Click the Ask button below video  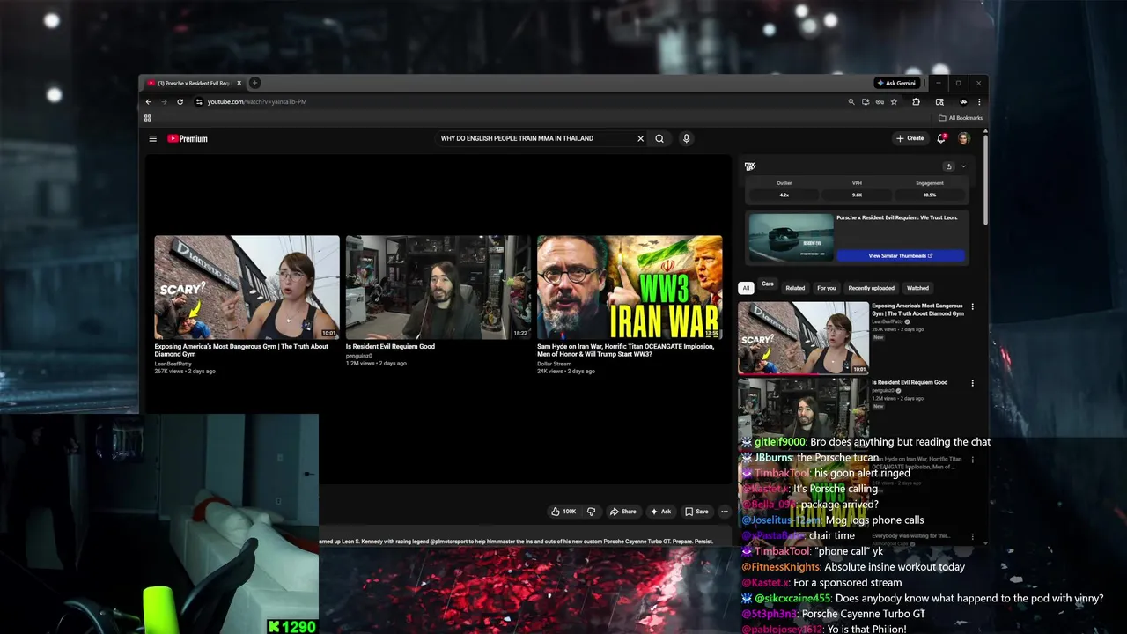(660, 512)
